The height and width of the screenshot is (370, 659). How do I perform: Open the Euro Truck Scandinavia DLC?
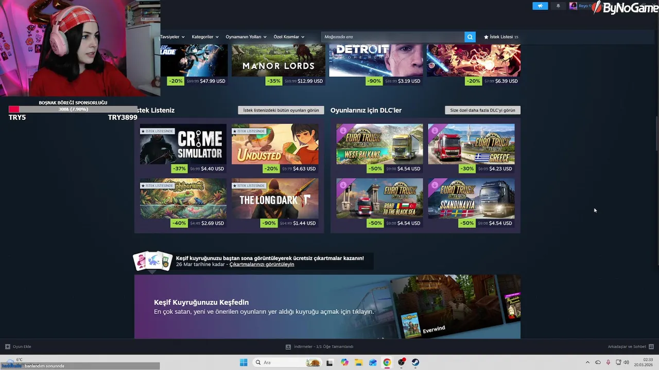[471, 198]
